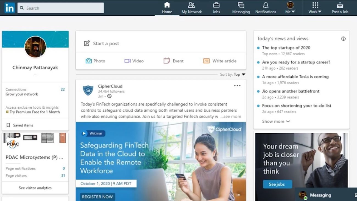Expand the Me profile dropdown
Screen dimensions: 357x201
(290, 8)
